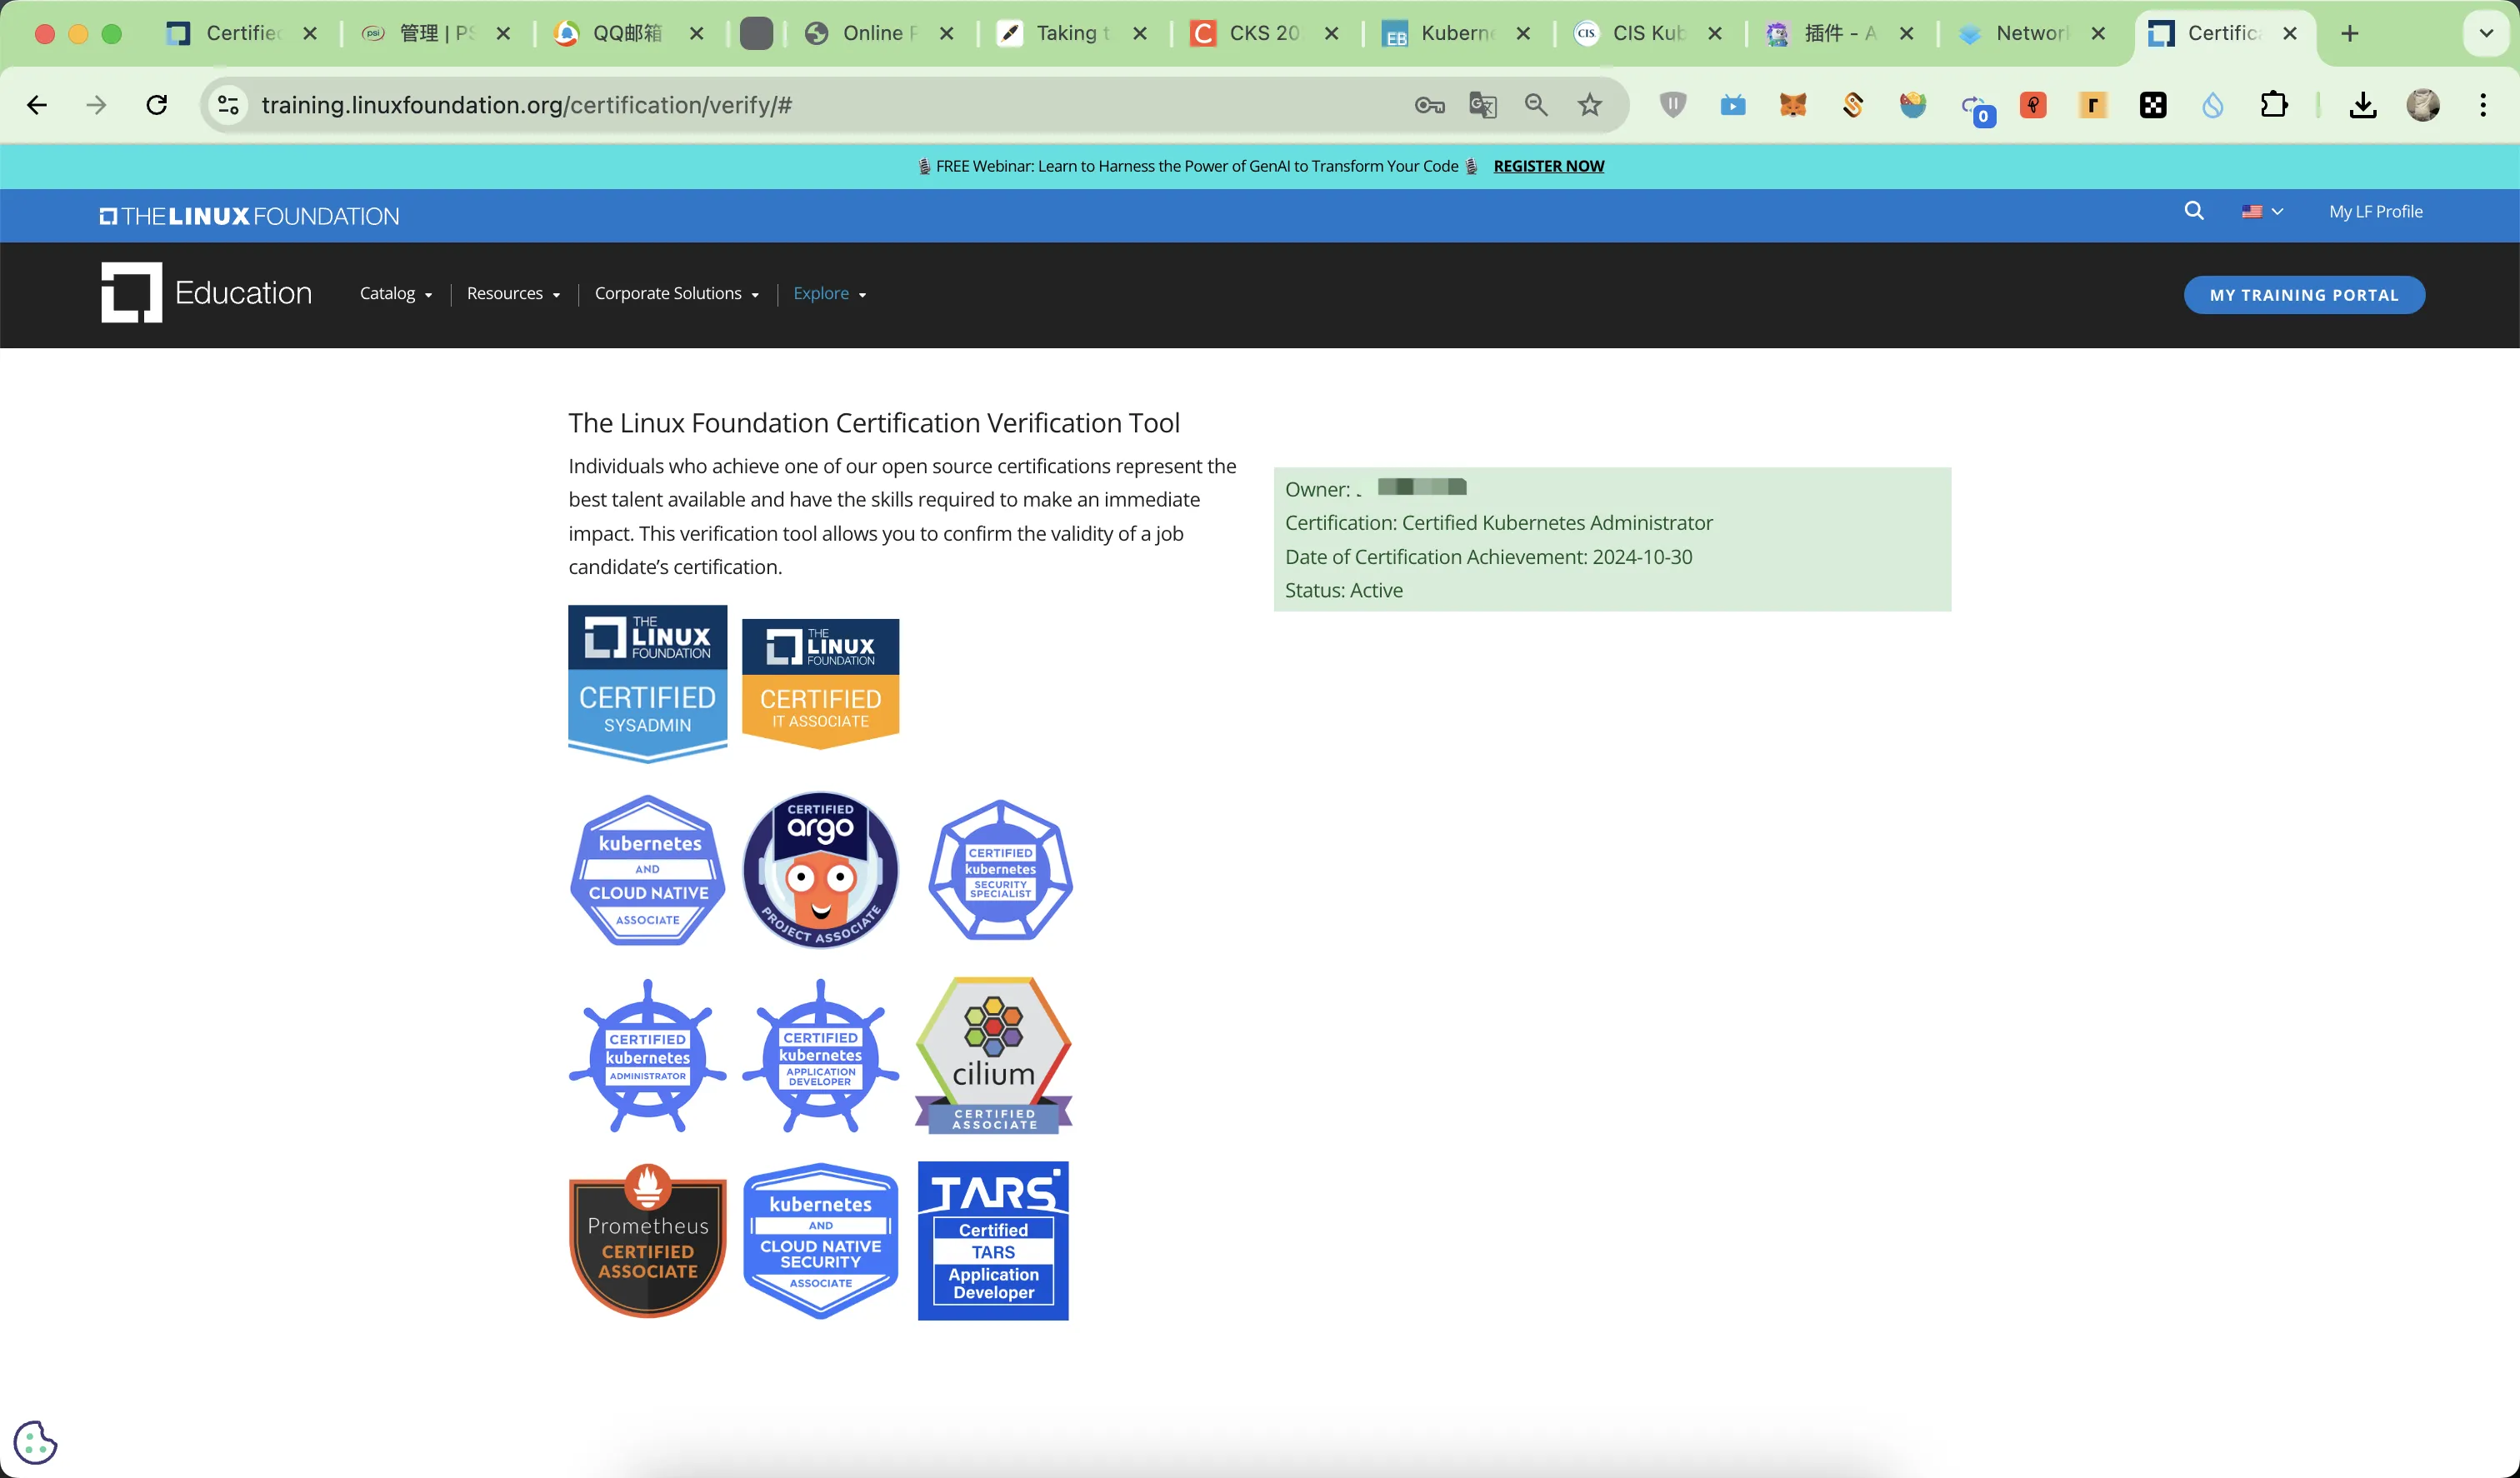
Task: Open the cookie preferences icon
Action: (x=35, y=1442)
